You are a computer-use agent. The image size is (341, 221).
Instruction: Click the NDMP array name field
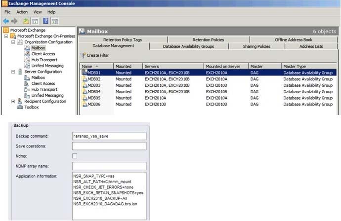coord(109,166)
